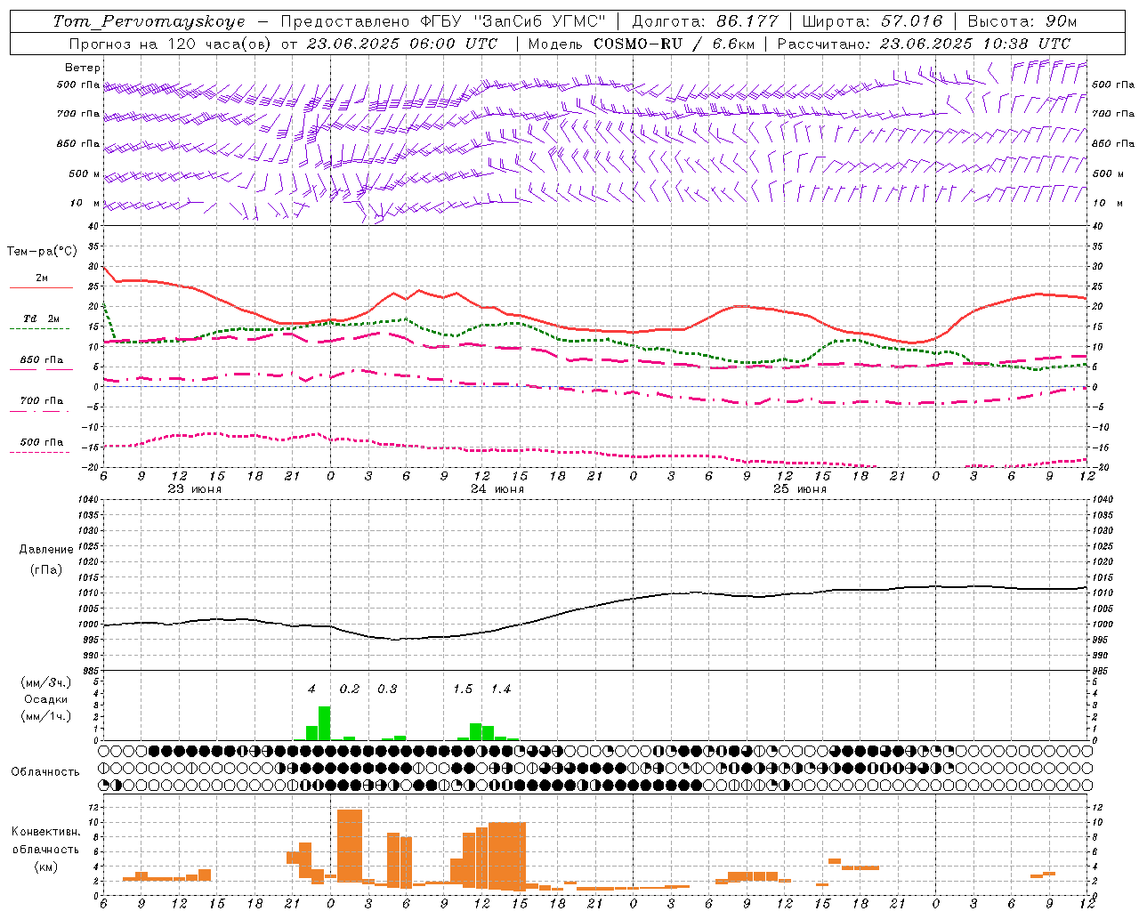Click the Тем-ра(°C) temperature axis label
This screenshot has height=911, width=1139.
[x=42, y=252]
